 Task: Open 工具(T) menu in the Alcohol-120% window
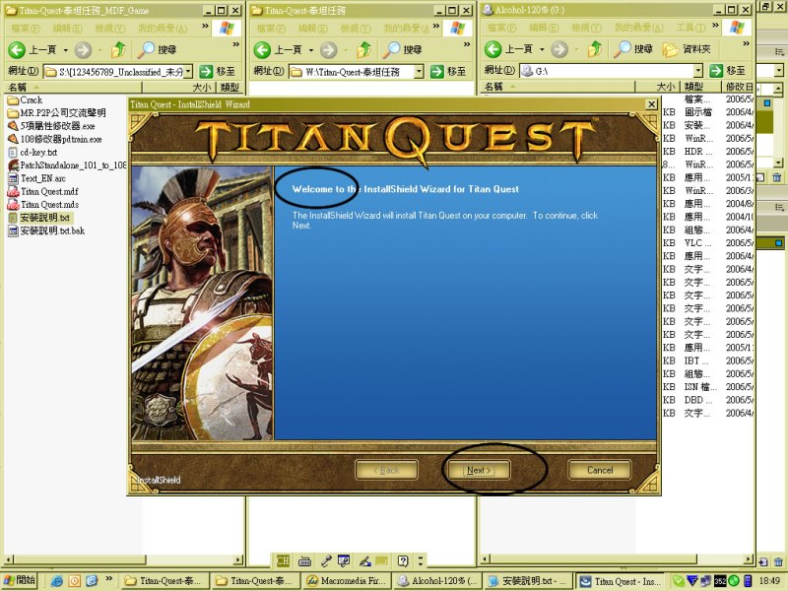[x=690, y=28]
